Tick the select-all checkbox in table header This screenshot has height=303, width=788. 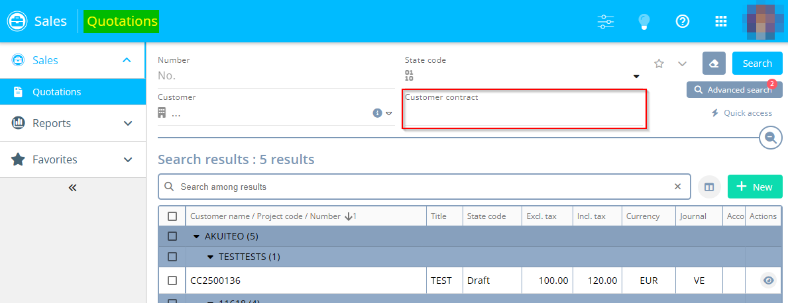coord(172,216)
